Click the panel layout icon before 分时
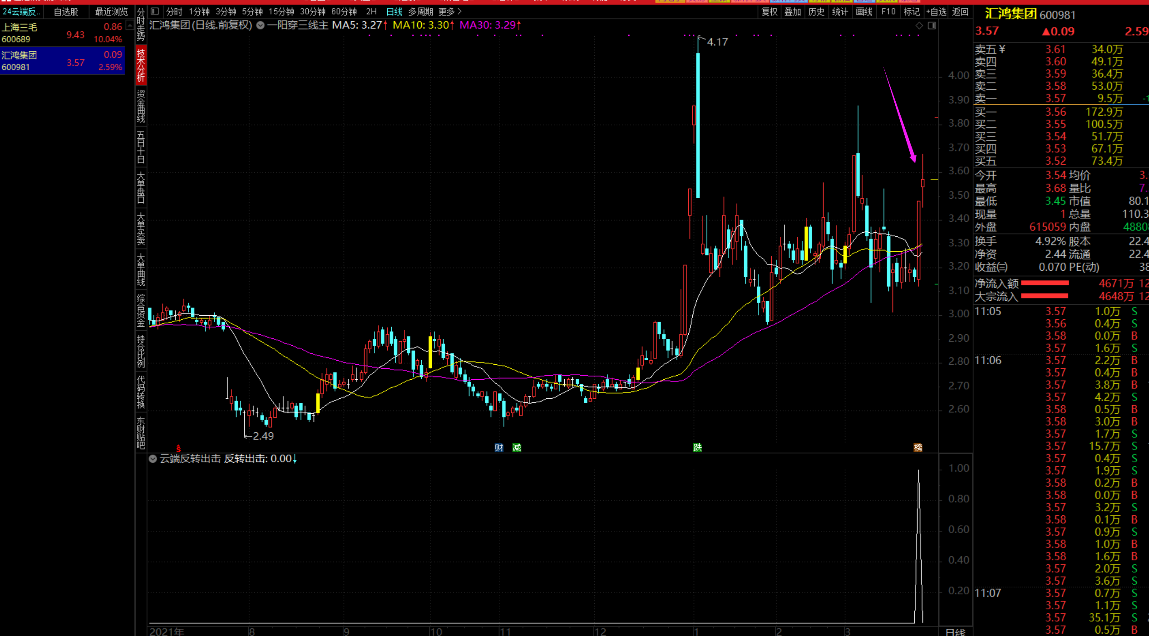Viewport: 1149px width, 636px height. [155, 11]
